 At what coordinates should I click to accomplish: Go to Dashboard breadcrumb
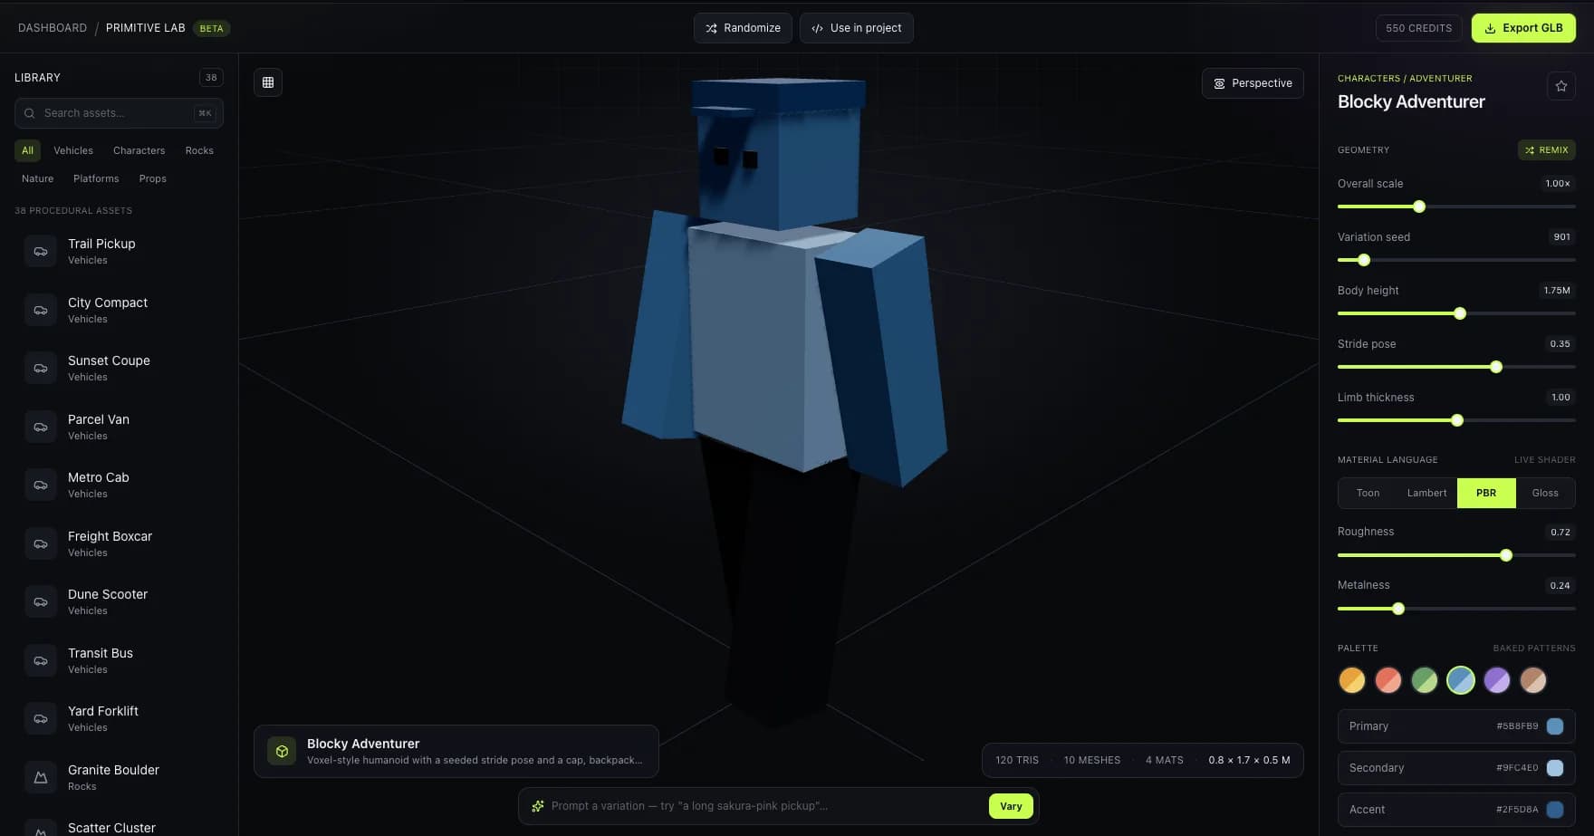[53, 28]
